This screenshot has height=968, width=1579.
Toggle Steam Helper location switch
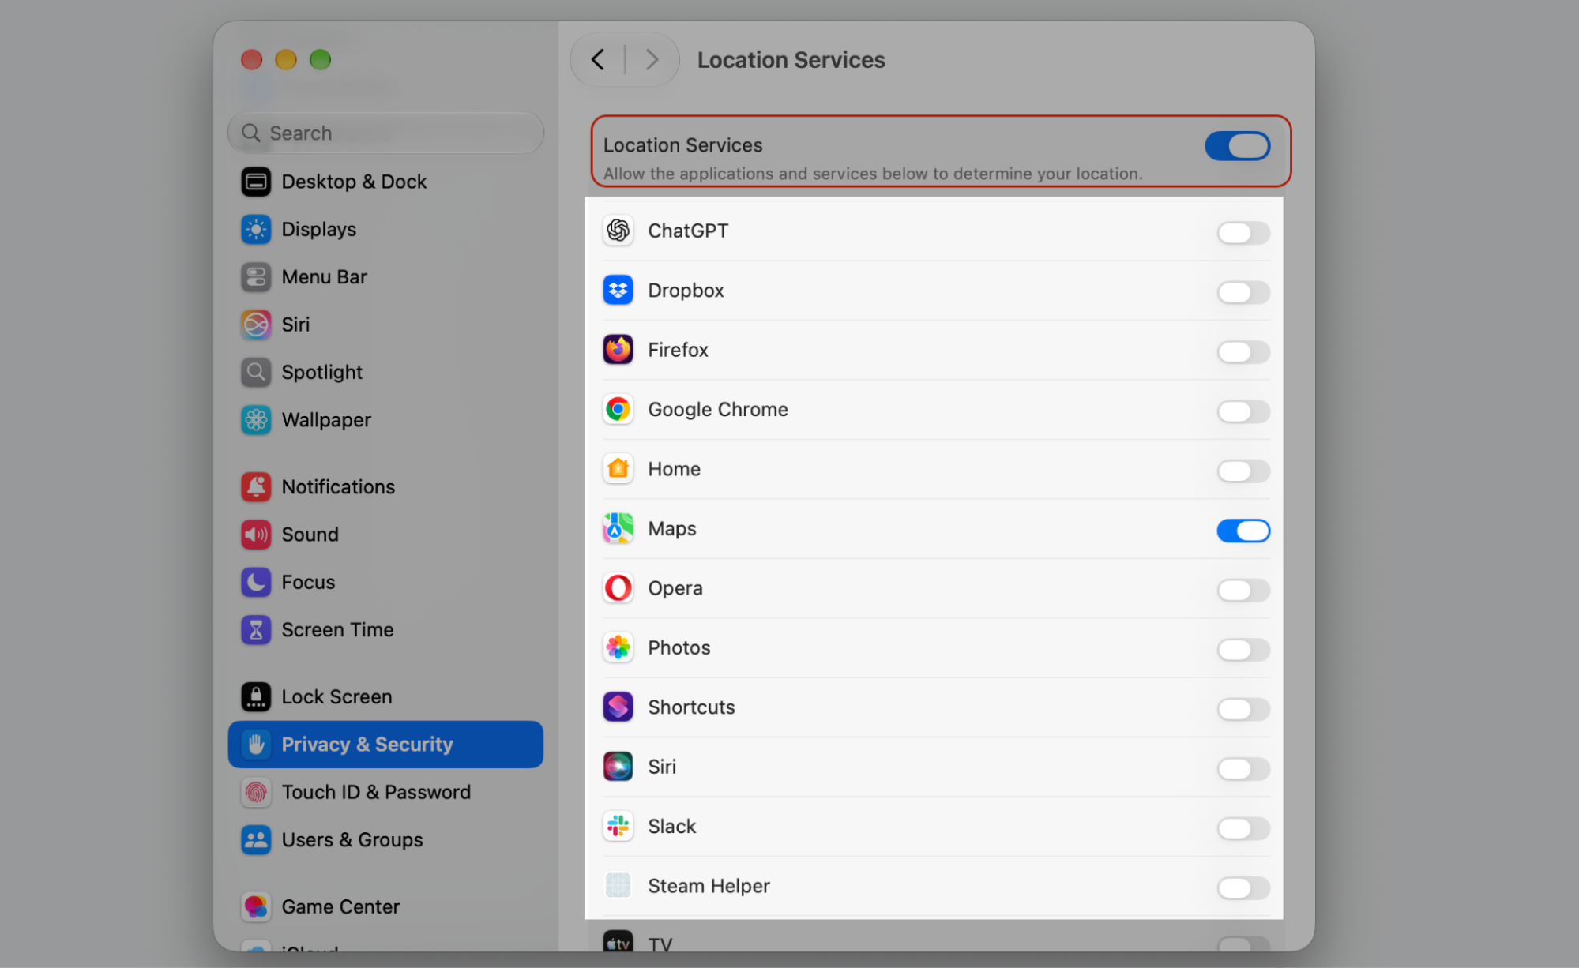point(1243,888)
